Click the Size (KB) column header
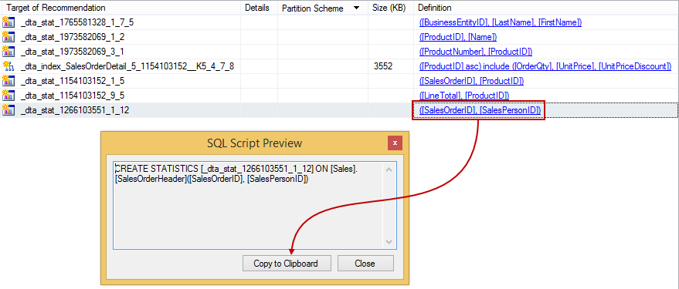The height and width of the screenshot is (289, 679). 391,8
